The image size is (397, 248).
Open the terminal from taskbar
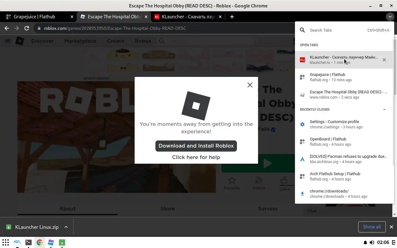(28, 242)
